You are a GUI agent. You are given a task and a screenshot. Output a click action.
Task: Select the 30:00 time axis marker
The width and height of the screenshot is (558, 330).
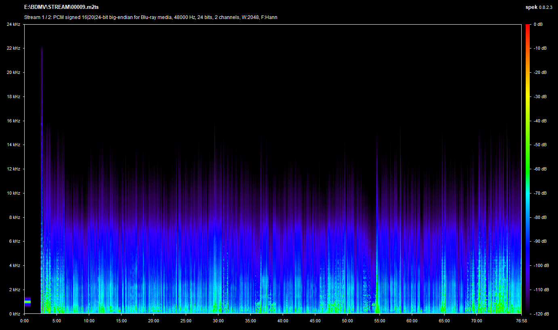(218, 321)
